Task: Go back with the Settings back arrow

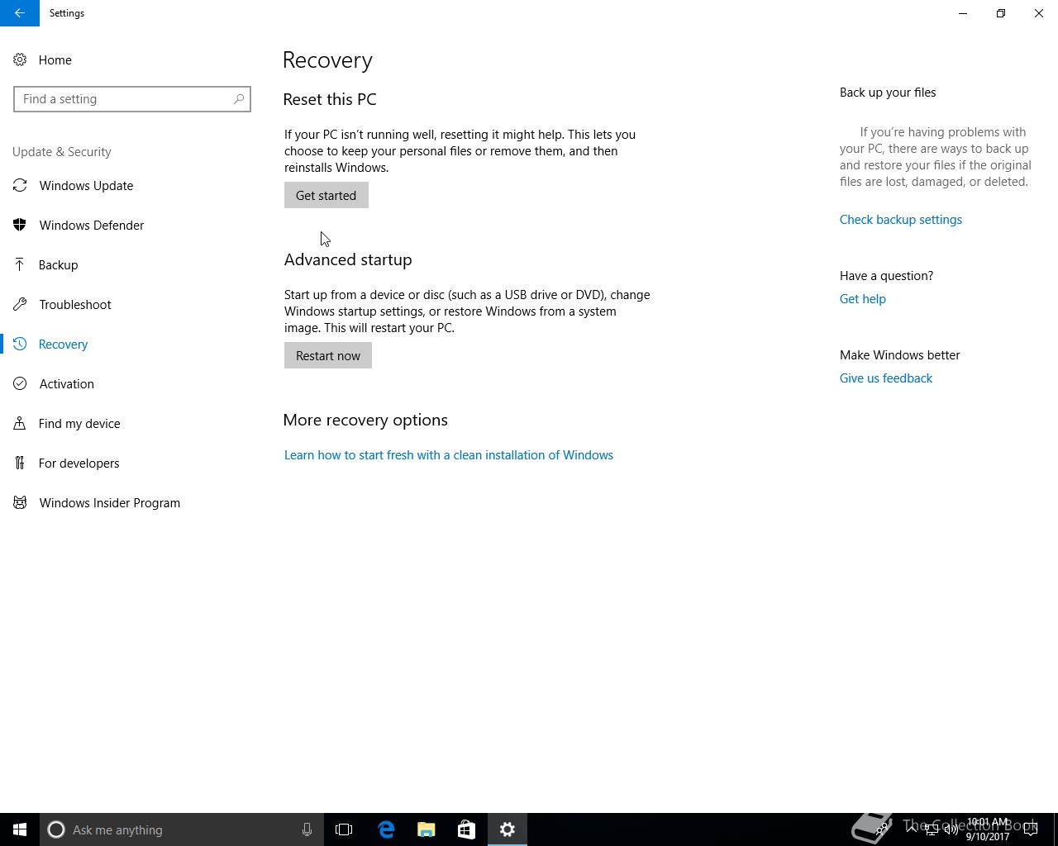Action: click(x=20, y=13)
